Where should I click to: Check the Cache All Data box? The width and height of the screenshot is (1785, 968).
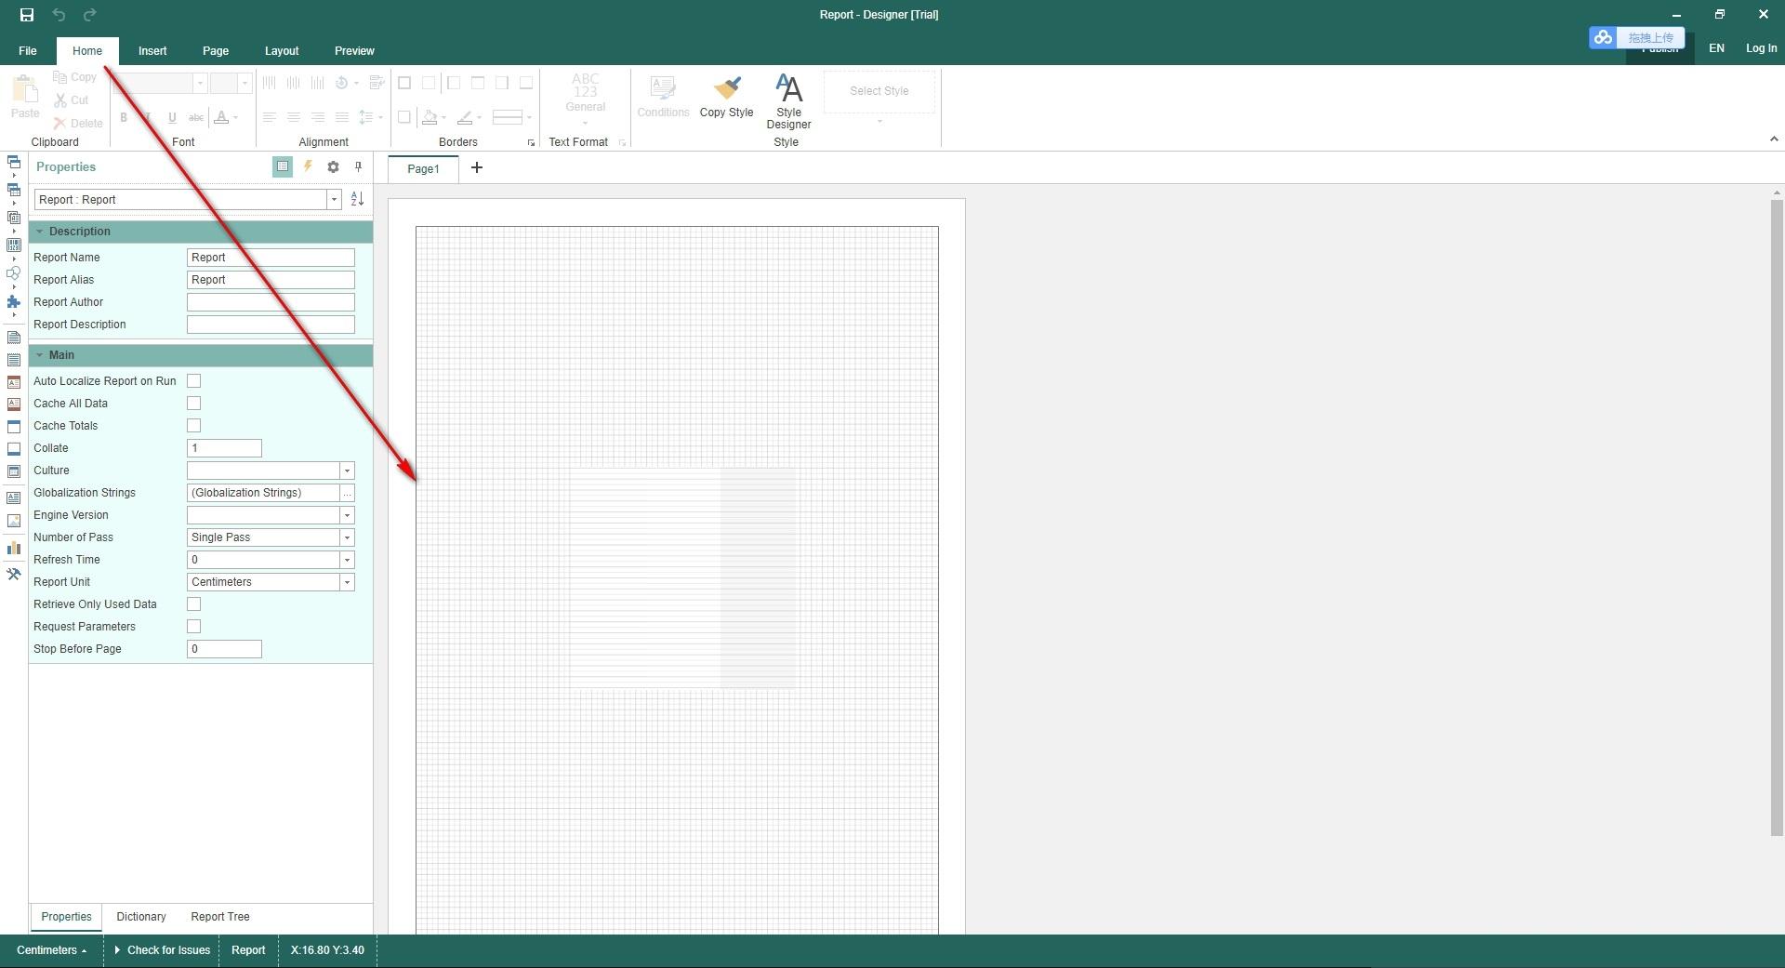pos(194,404)
